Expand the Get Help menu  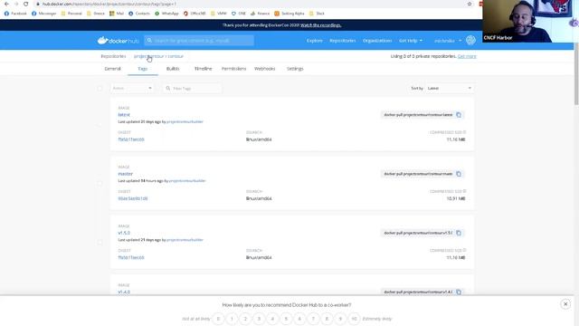(x=411, y=41)
